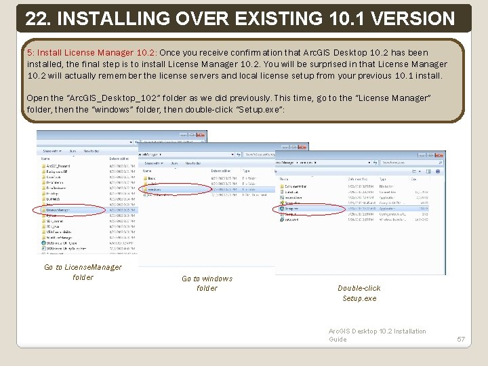488x366 pixels.
Task: Sort by Name column in middle window
Action: click(x=147, y=171)
